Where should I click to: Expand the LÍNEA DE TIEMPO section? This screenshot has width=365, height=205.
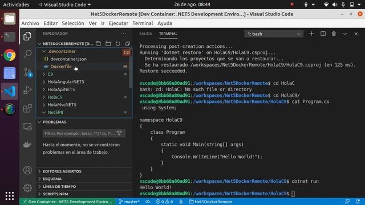(84, 186)
